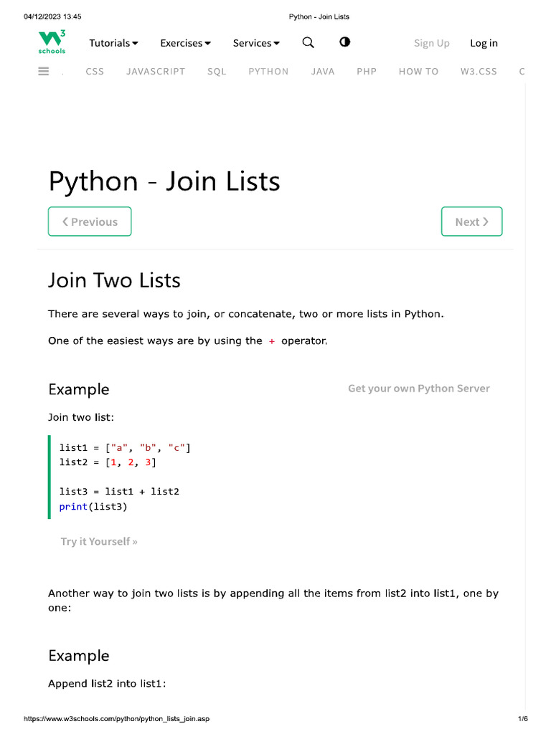
Task: Select the JAVASCRIPT tab in navbar
Action: (x=156, y=72)
